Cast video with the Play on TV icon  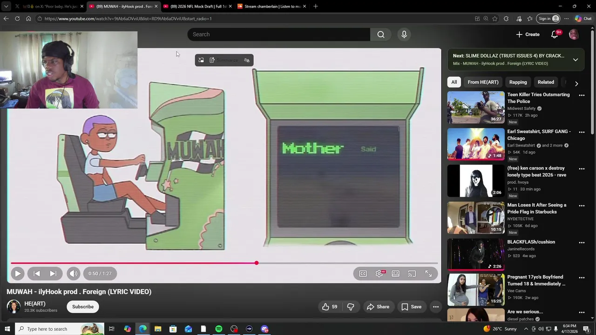pos(412,274)
